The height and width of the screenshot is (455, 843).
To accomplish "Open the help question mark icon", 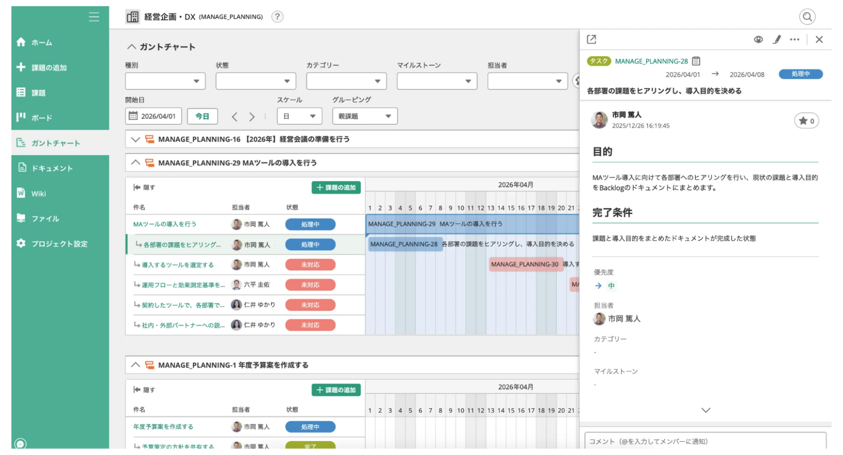I will tap(277, 17).
